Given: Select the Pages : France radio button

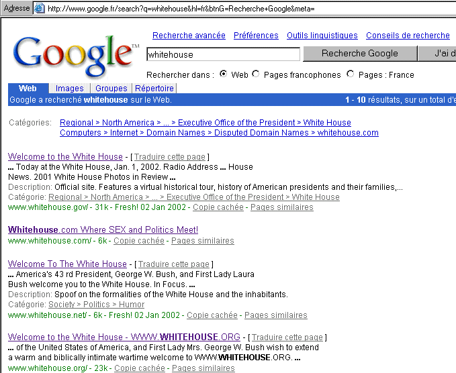Looking at the screenshot, I should [x=351, y=74].
